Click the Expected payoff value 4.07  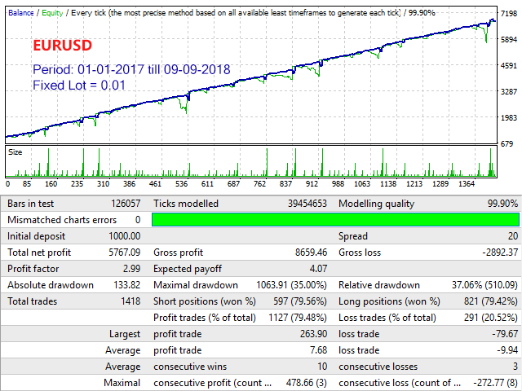point(318,269)
